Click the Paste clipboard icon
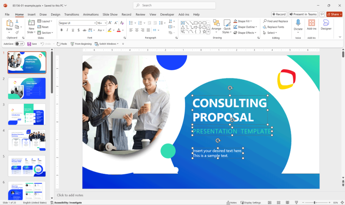The width and height of the screenshot is (345, 205). click(x=9, y=23)
